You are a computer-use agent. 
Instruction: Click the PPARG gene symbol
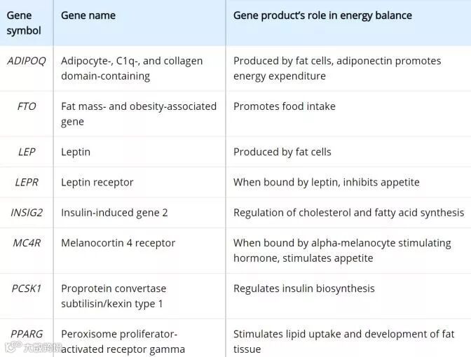(26, 334)
